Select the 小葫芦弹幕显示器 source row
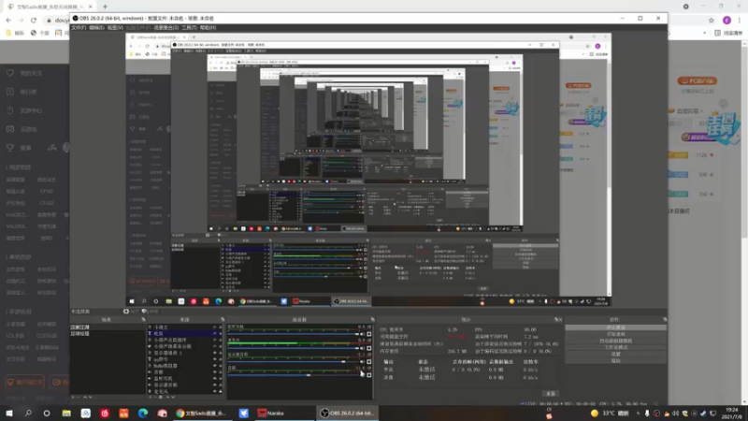 185,346
